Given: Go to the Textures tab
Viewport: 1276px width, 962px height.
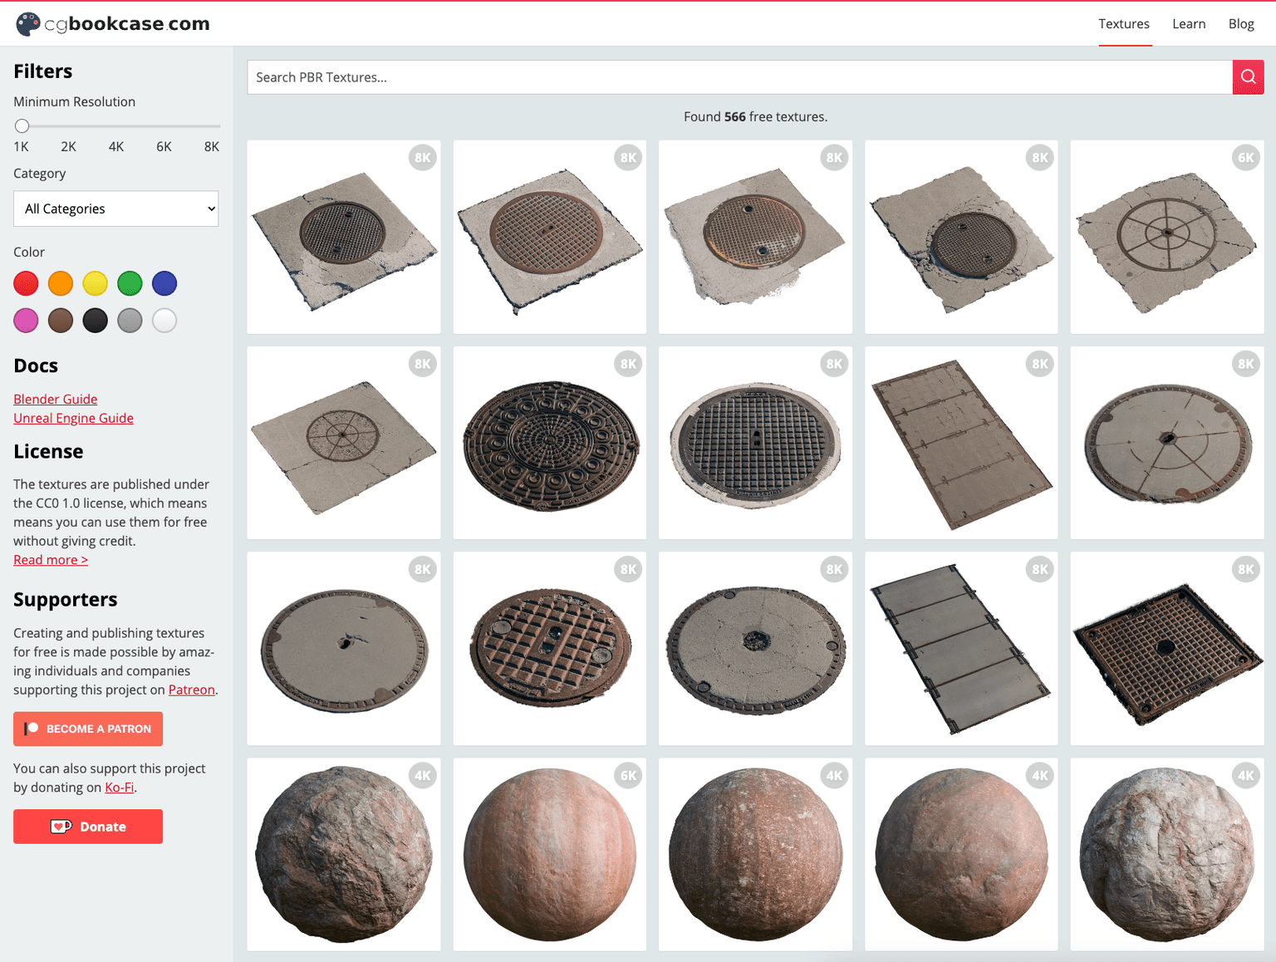Looking at the screenshot, I should (1123, 24).
